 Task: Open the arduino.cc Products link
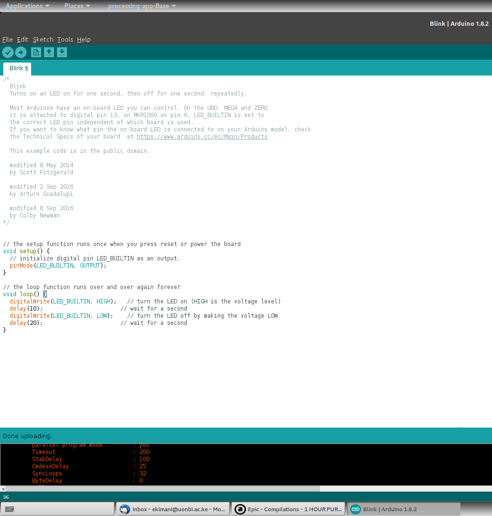[202, 137]
